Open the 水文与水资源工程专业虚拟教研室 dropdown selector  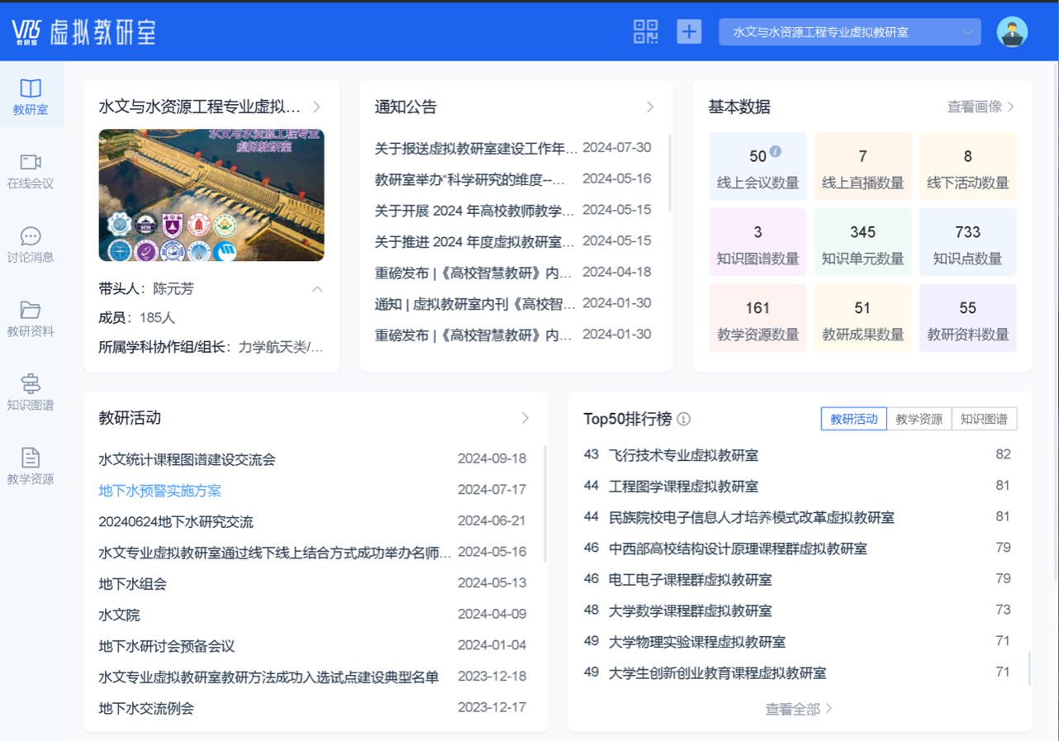point(849,32)
